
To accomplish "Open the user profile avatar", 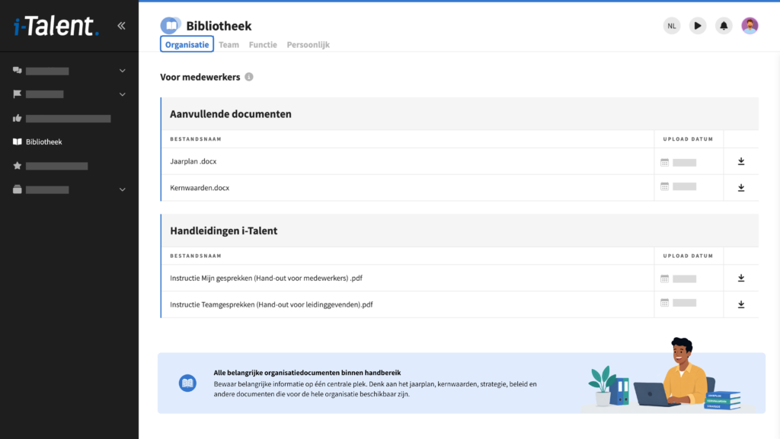I will (x=750, y=26).
